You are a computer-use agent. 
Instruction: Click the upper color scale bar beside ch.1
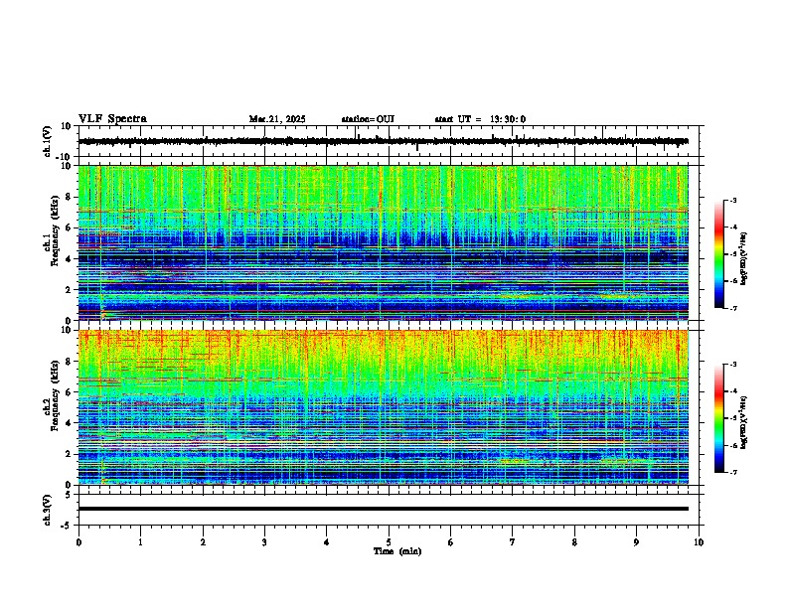point(718,254)
